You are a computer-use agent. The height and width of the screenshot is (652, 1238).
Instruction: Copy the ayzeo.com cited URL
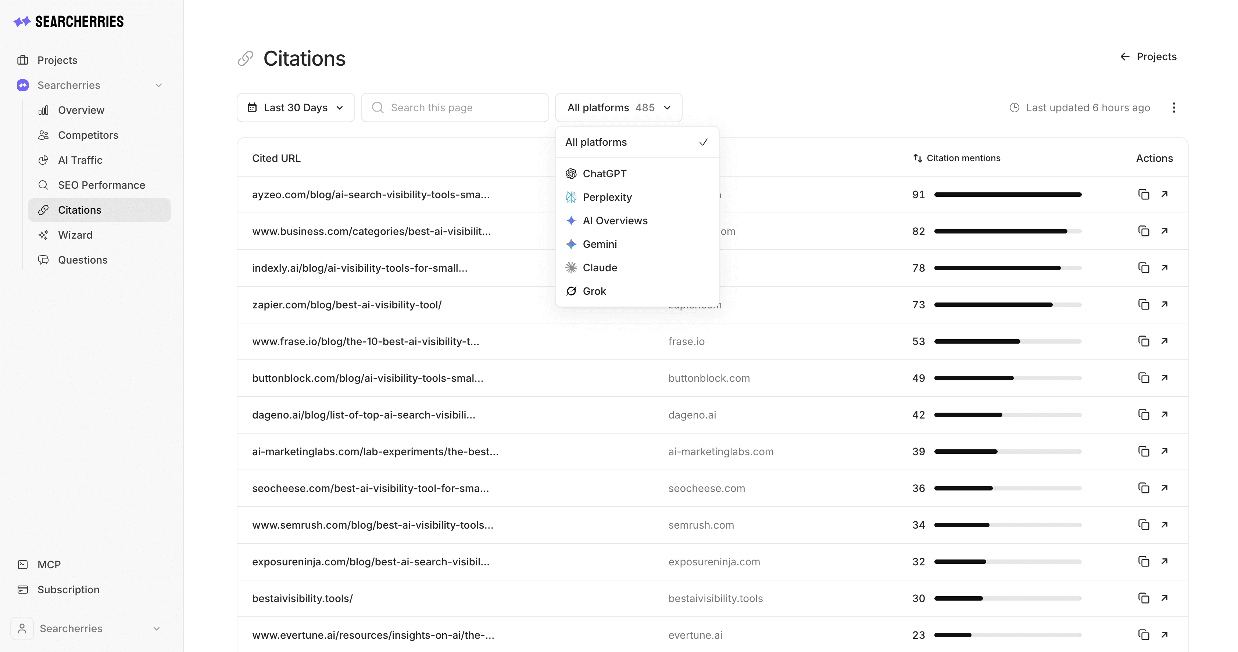click(1143, 195)
